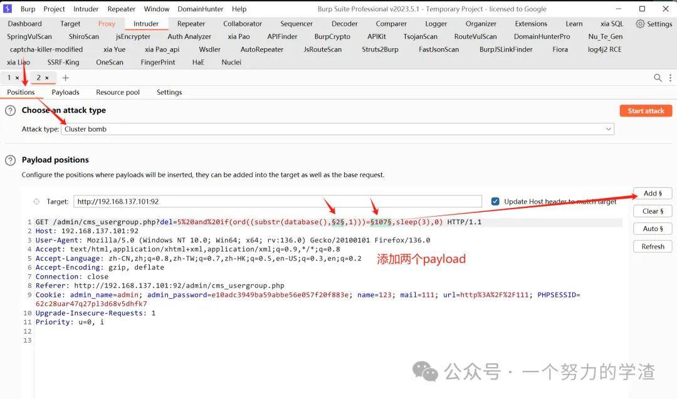
Task: Open the SSRF-King extension tab
Action: [x=63, y=62]
